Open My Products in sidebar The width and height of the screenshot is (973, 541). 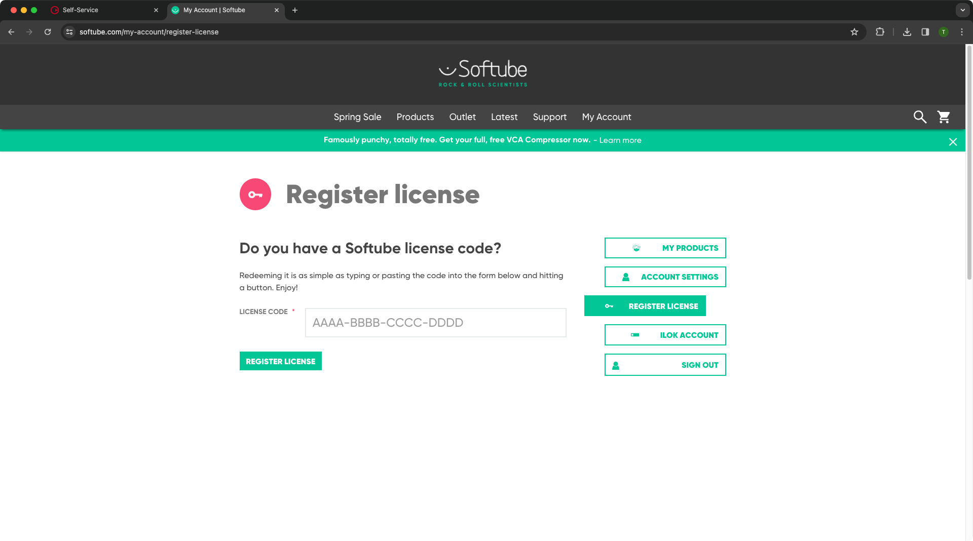tap(665, 248)
